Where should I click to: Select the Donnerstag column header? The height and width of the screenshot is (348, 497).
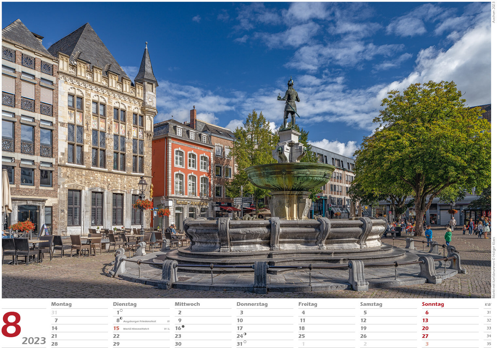[252, 304]
